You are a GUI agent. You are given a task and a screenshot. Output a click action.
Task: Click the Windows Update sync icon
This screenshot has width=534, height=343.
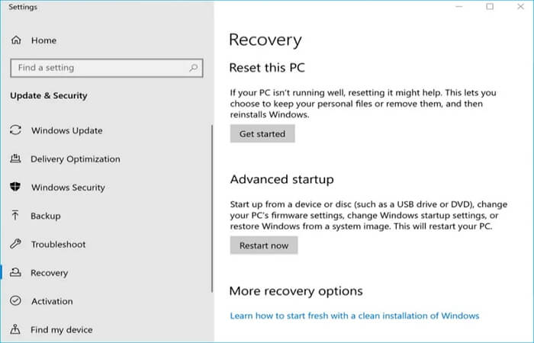tap(15, 130)
